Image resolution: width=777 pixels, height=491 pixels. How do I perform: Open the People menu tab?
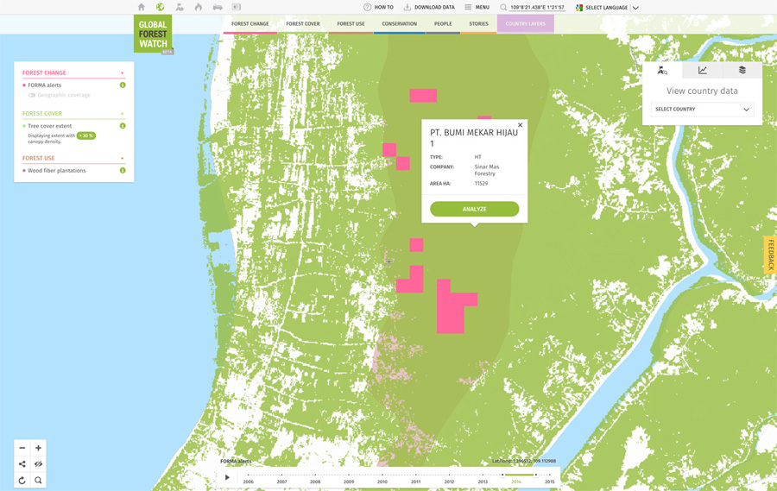point(443,24)
